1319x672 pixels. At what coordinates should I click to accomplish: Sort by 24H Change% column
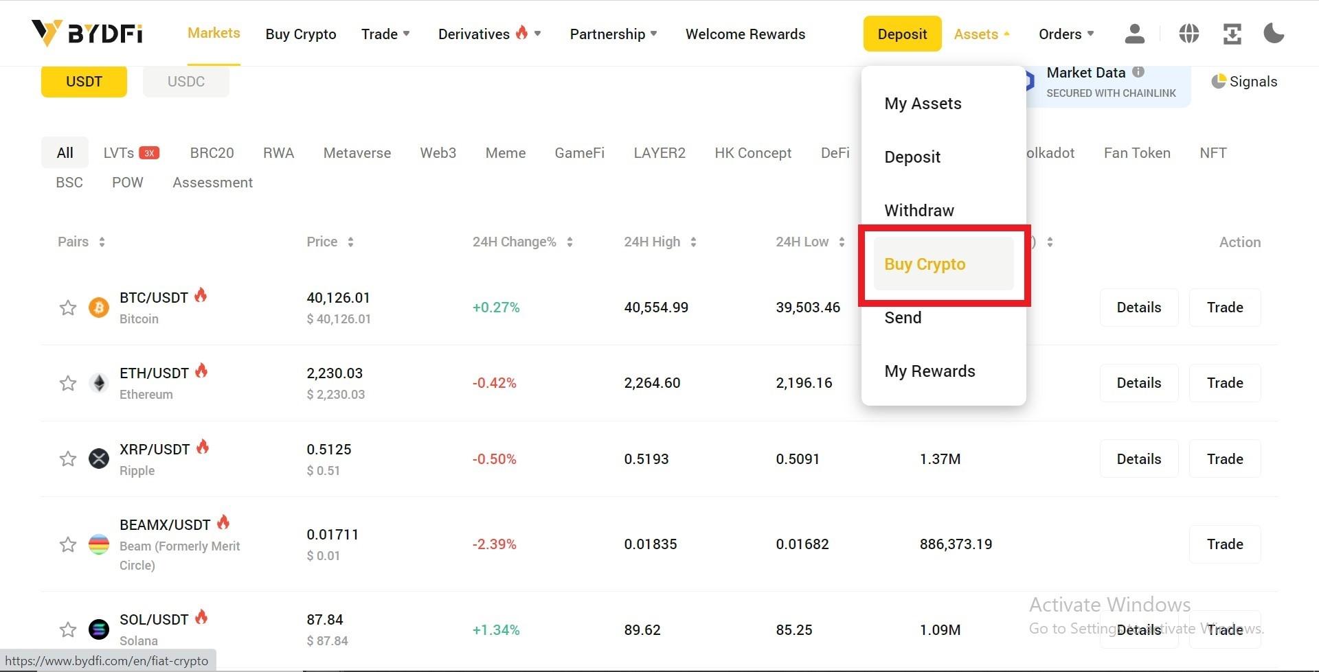point(570,242)
